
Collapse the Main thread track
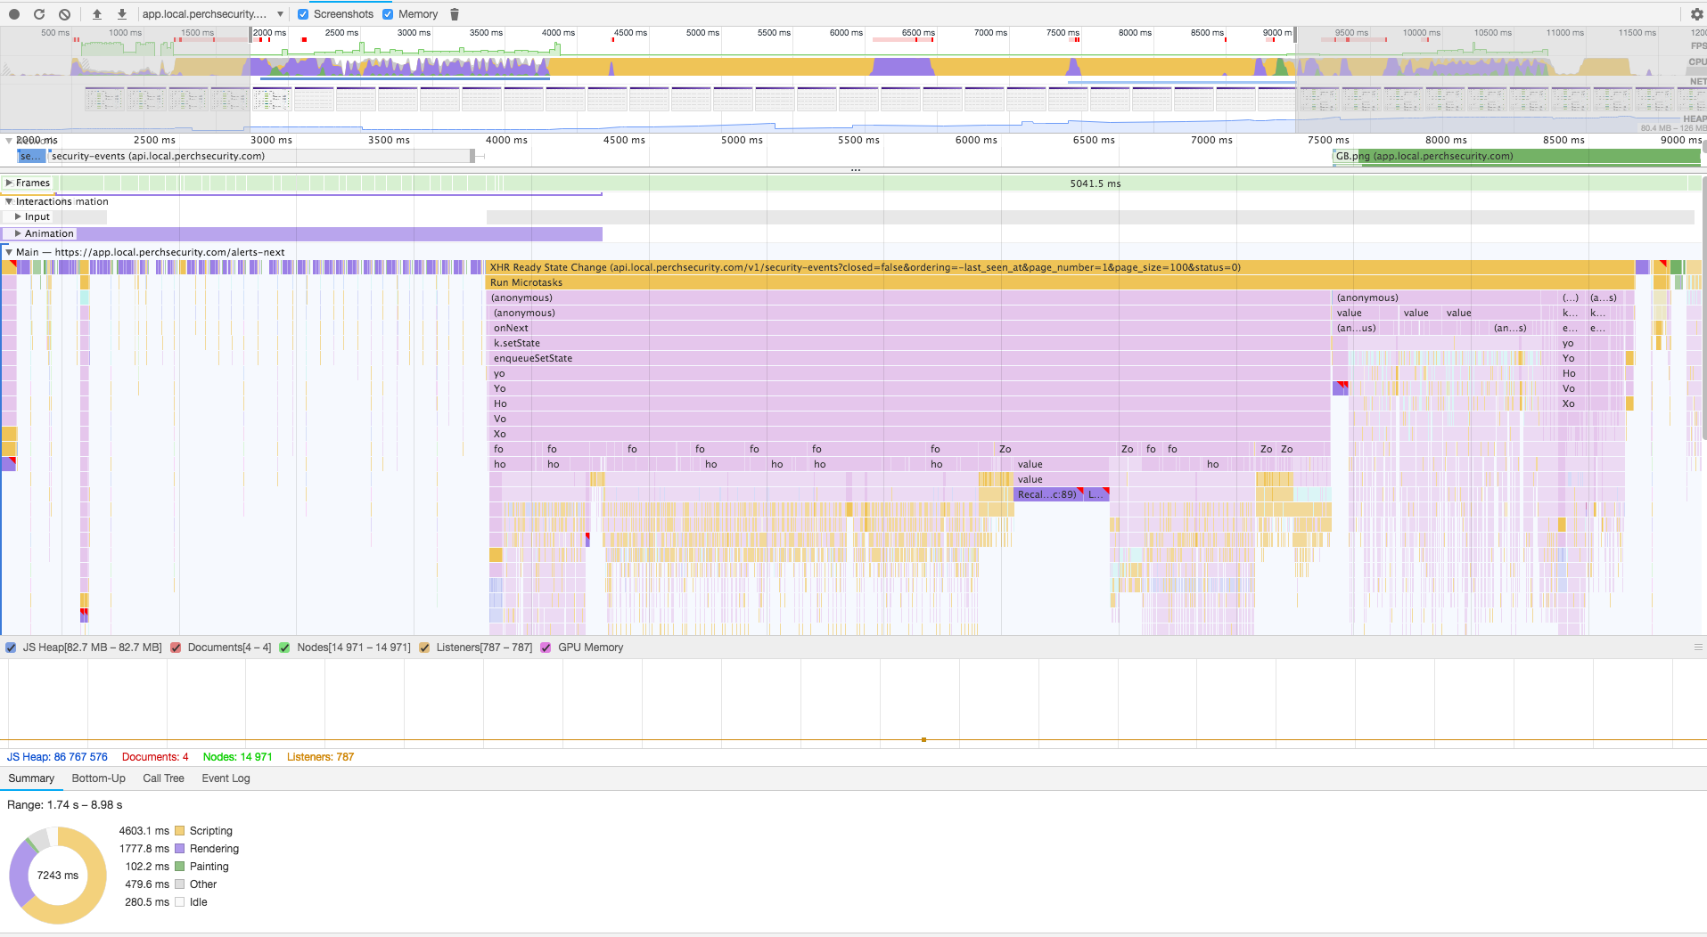pyautogui.click(x=9, y=252)
